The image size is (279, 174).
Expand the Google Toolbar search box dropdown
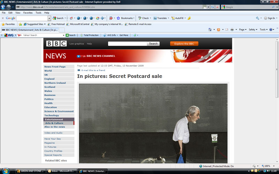coord(49,18)
